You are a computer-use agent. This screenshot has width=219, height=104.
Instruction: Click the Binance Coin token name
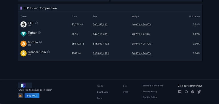coord(37,52)
